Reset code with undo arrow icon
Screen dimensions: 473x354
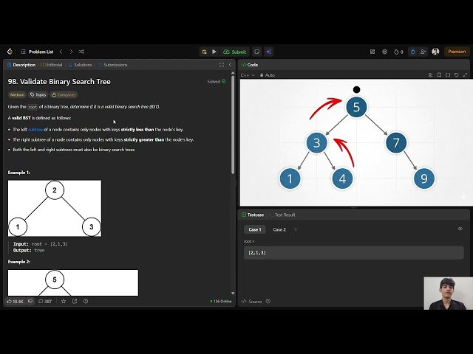pos(457,75)
